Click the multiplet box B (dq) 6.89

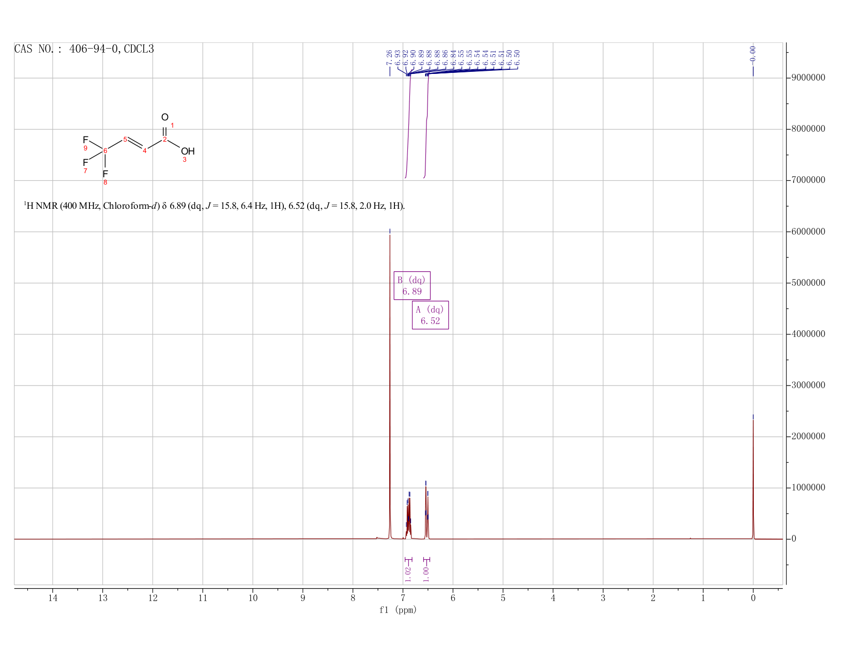coord(412,285)
